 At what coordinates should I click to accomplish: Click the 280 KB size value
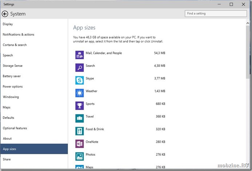pyautogui.click(x=160, y=142)
